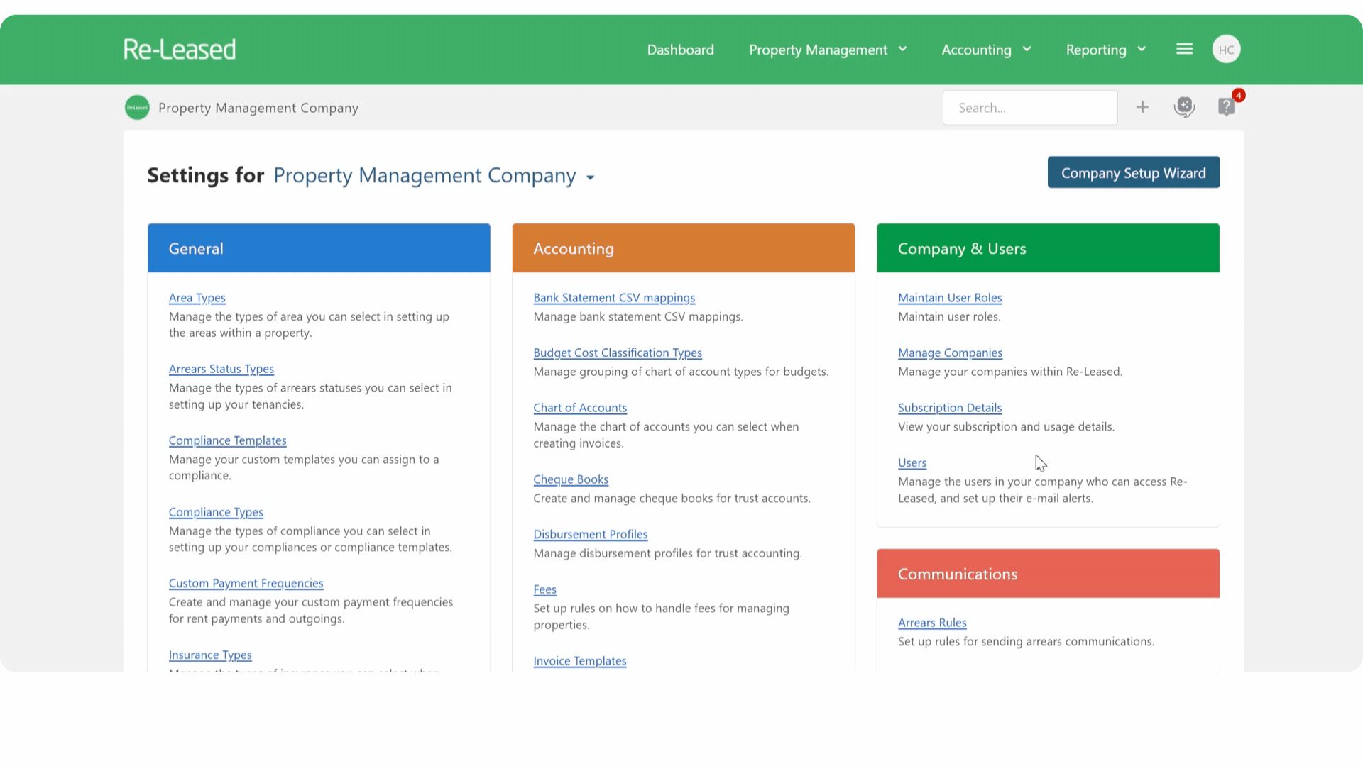Open Bank Statement CSV mappings
1363x766 pixels.
[614, 298]
